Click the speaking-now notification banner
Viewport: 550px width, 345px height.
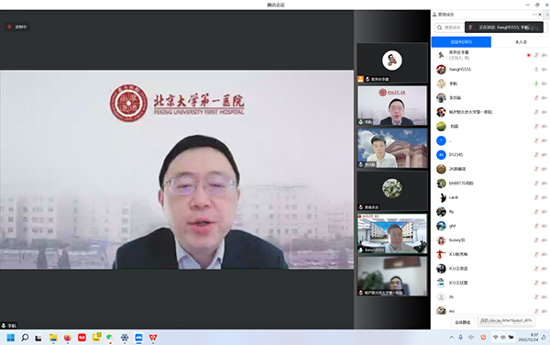[x=504, y=28]
